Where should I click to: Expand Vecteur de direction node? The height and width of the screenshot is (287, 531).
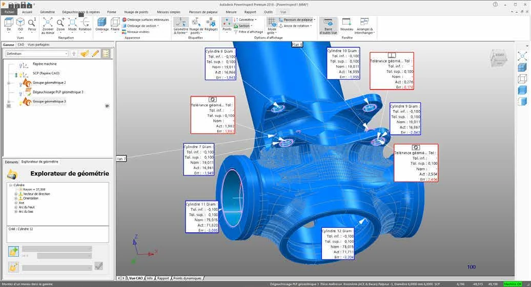click(15, 194)
